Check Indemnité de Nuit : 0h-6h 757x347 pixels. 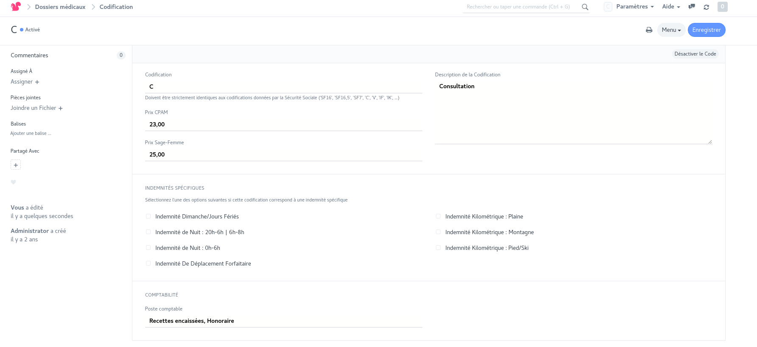148,248
